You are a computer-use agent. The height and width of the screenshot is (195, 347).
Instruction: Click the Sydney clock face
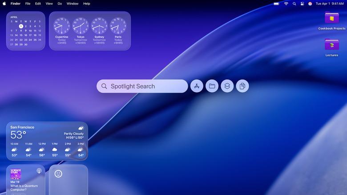click(x=99, y=26)
